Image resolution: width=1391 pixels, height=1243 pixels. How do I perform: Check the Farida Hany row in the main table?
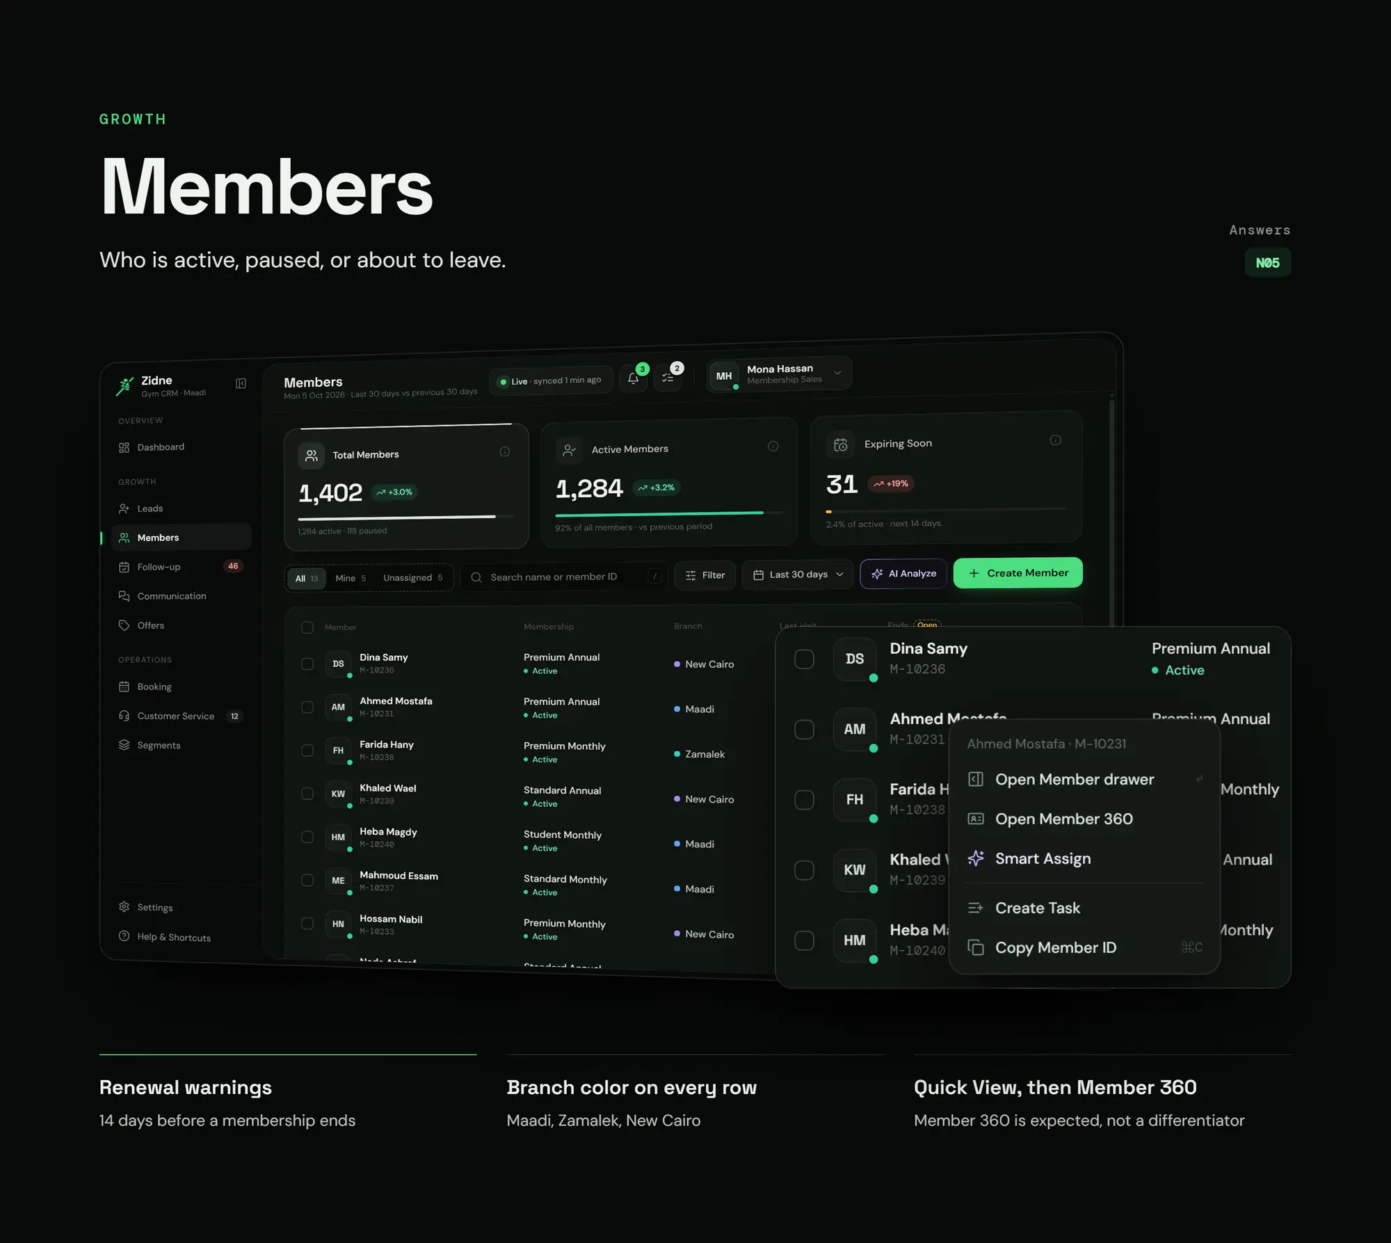click(307, 750)
